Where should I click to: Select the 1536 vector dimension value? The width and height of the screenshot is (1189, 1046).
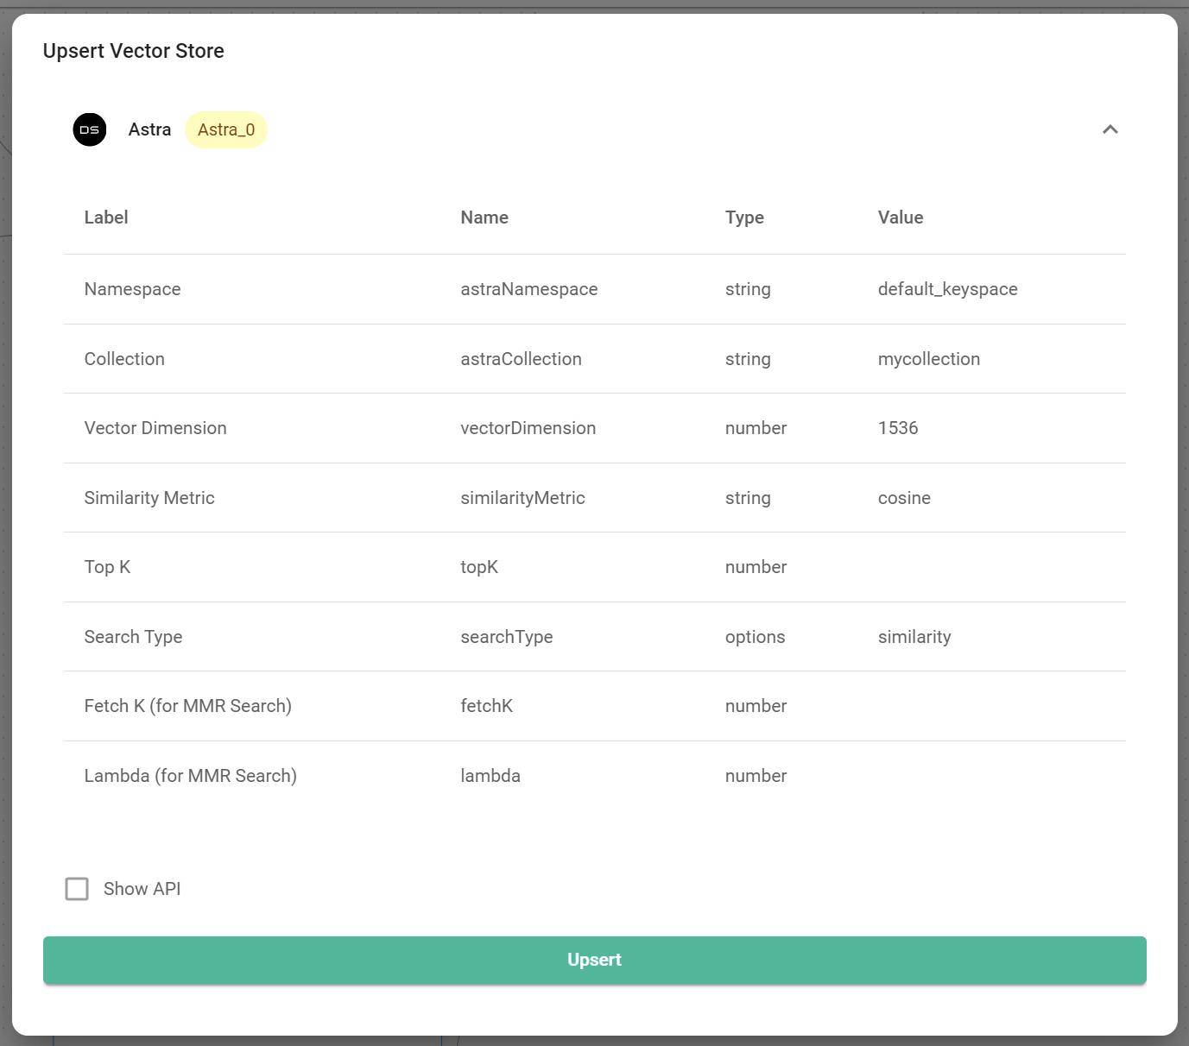tap(897, 428)
